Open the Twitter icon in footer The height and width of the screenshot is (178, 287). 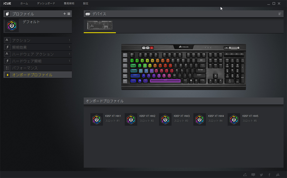pyautogui.click(x=261, y=175)
